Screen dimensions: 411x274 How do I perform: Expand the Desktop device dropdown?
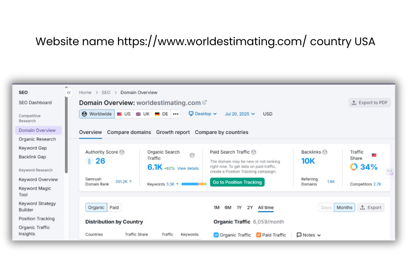203,114
